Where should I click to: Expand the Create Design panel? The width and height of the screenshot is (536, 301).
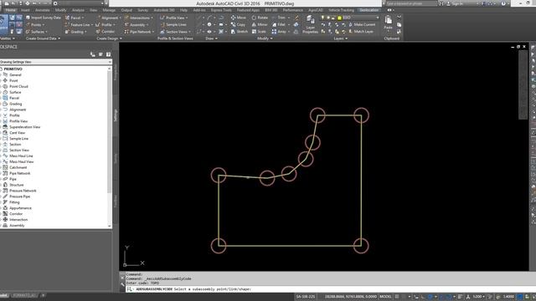point(109,38)
